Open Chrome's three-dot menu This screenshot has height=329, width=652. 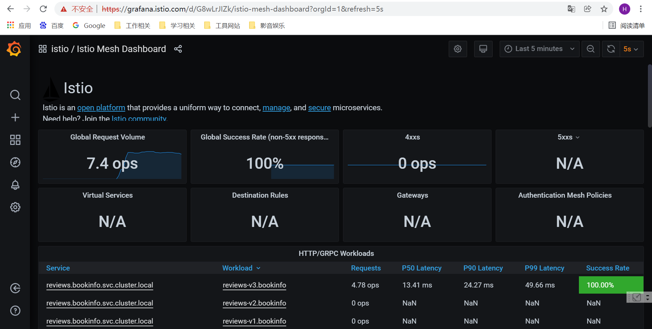(x=640, y=9)
